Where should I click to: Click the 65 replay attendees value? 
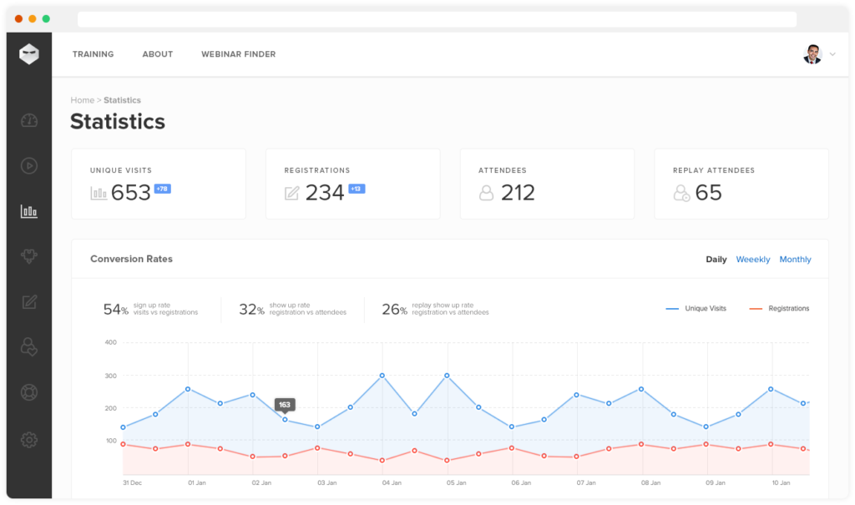pyautogui.click(x=708, y=193)
